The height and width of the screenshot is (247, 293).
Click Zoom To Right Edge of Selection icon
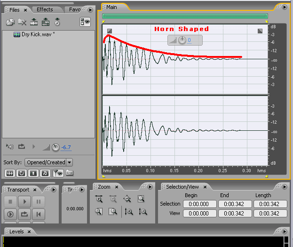tap(113, 211)
